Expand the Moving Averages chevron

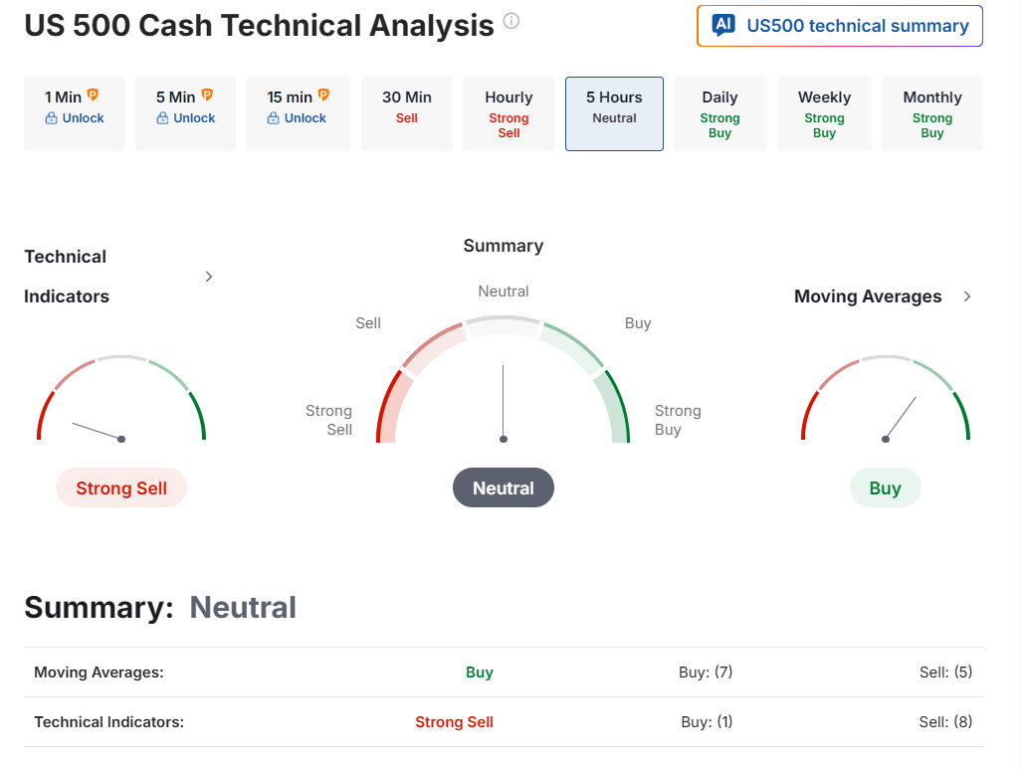967,296
